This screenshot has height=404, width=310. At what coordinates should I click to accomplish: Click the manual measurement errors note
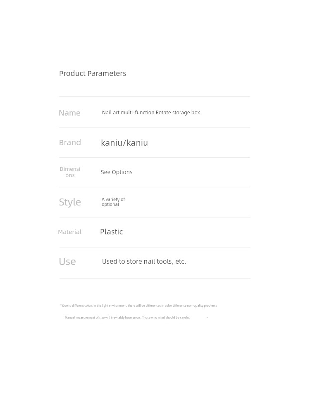127,317
